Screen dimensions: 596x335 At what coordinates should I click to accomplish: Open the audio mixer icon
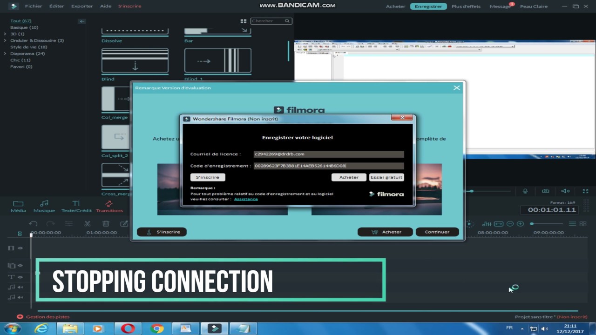487,224
